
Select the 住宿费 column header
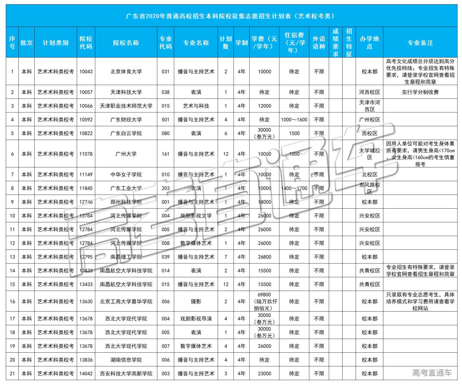(x=294, y=42)
